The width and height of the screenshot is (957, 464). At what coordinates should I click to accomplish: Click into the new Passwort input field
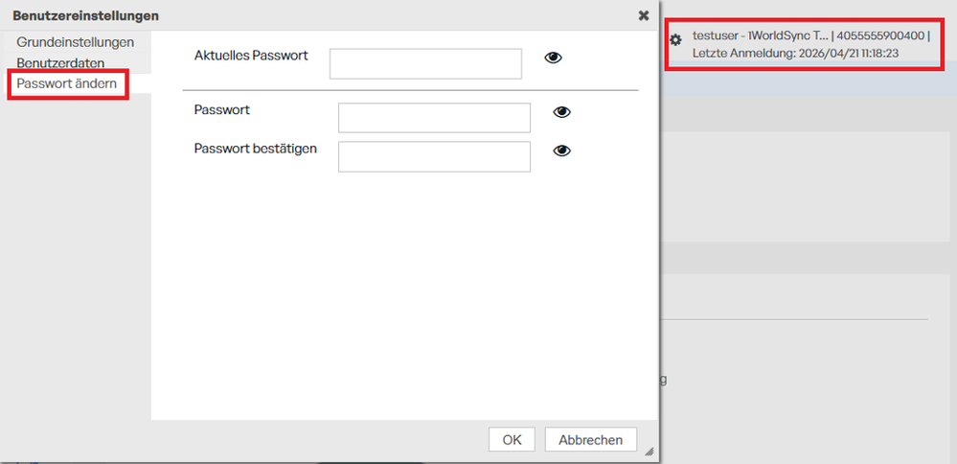tap(434, 118)
